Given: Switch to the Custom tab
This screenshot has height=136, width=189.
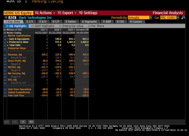Looking at the screenshot, I should (136, 22).
